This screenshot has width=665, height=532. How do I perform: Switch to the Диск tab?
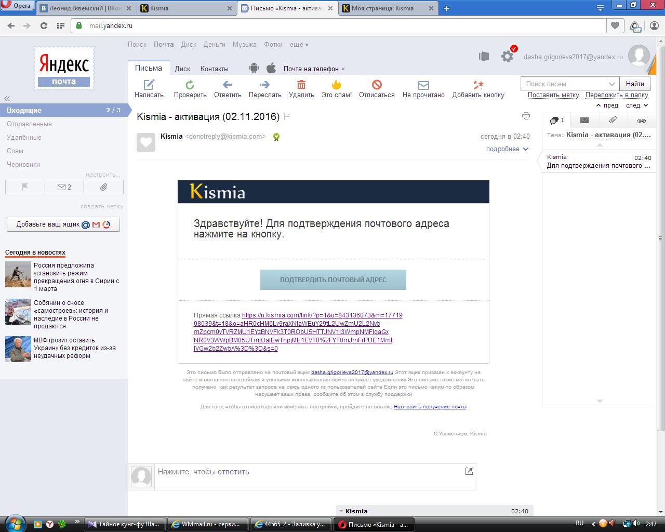pyautogui.click(x=182, y=69)
